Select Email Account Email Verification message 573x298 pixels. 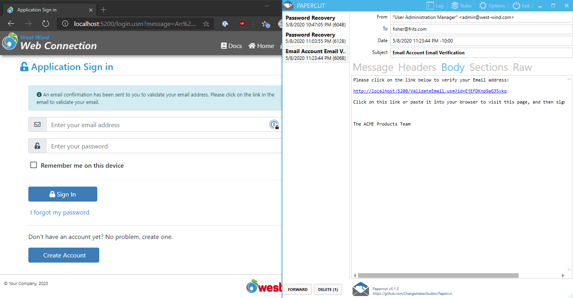316,54
